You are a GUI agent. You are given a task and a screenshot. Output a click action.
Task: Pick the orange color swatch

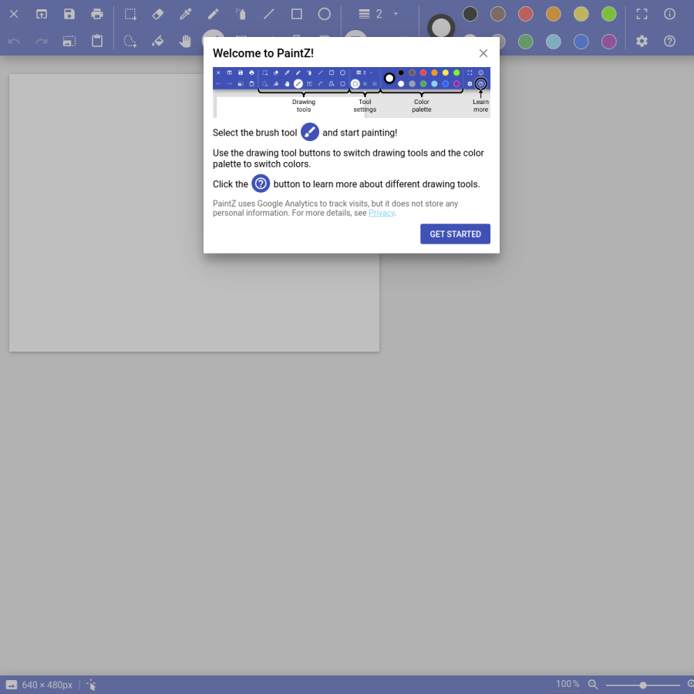pyautogui.click(x=553, y=14)
